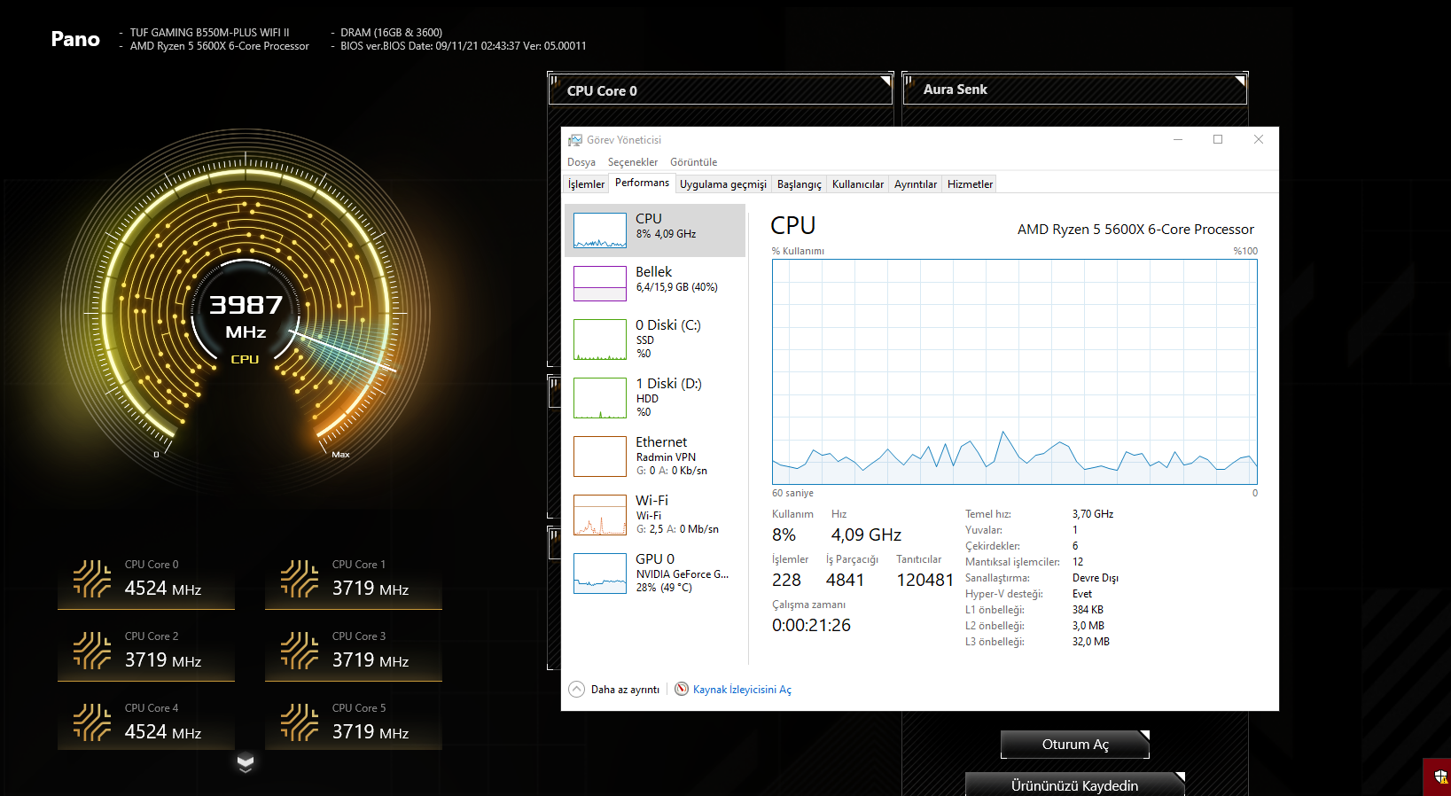Click the CPU Core 4 chip icon
Image resolution: width=1451 pixels, height=796 pixels.
(x=92, y=722)
